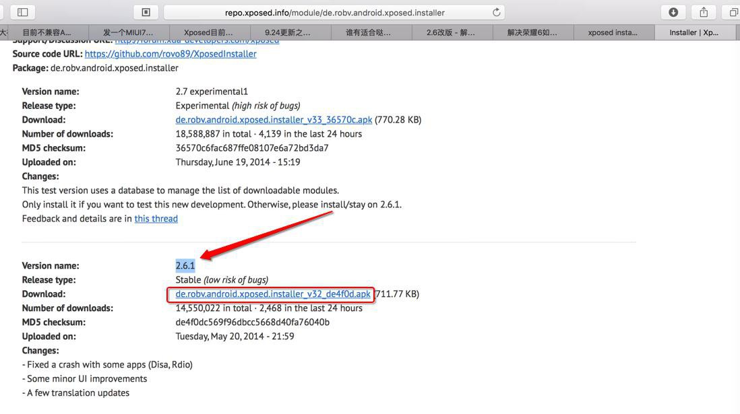This screenshot has width=740, height=414.
Task: Toggle the Safari sidebar button
Action: [22, 12]
